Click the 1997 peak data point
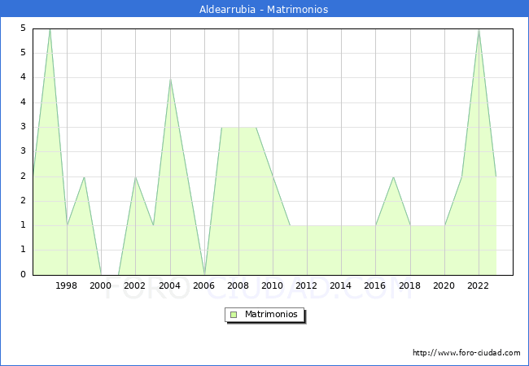The height and width of the screenshot is (366, 529). click(50, 29)
